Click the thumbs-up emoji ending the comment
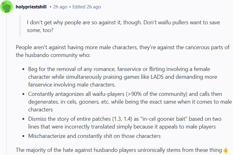 (226, 150)
